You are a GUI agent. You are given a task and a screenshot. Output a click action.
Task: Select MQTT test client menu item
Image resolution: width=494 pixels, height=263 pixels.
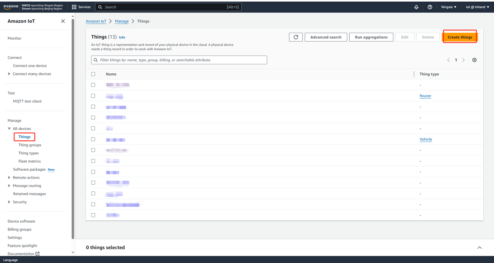click(27, 101)
